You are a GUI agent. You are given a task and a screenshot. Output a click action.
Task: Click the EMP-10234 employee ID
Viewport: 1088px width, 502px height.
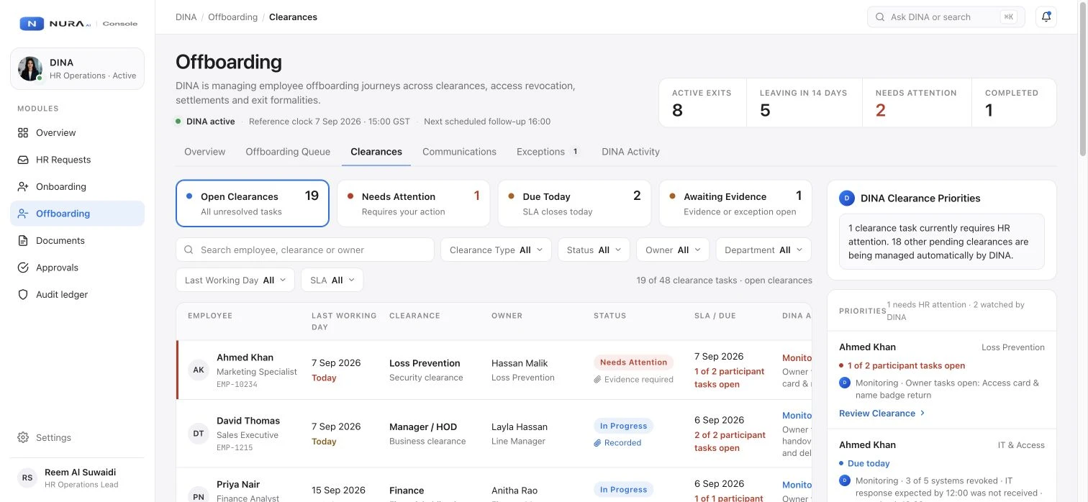point(237,385)
